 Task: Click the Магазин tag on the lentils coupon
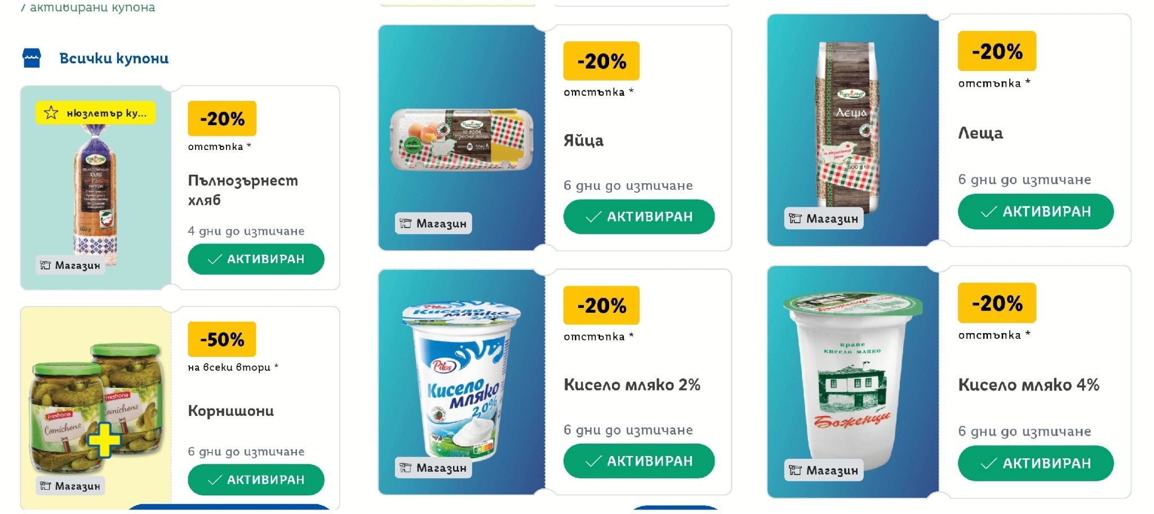point(823,218)
